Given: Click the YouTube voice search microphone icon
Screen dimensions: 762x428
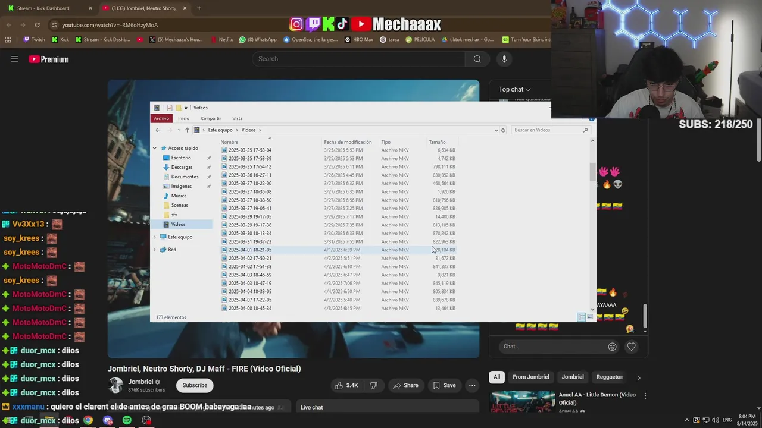Looking at the screenshot, I should pos(504,59).
